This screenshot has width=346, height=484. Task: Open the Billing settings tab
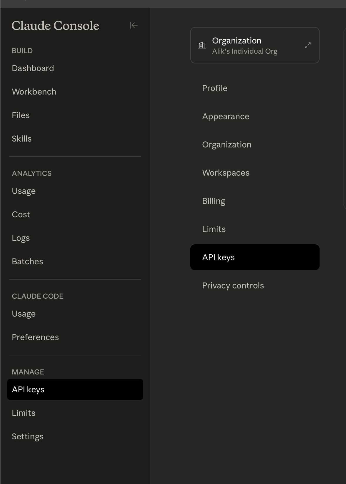tap(214, 201)
